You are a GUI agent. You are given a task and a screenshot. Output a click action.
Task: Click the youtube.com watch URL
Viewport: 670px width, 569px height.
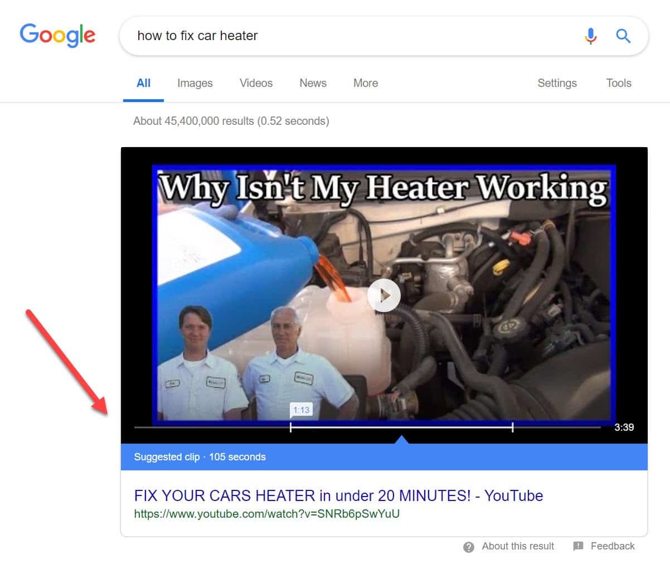(266, 514)
